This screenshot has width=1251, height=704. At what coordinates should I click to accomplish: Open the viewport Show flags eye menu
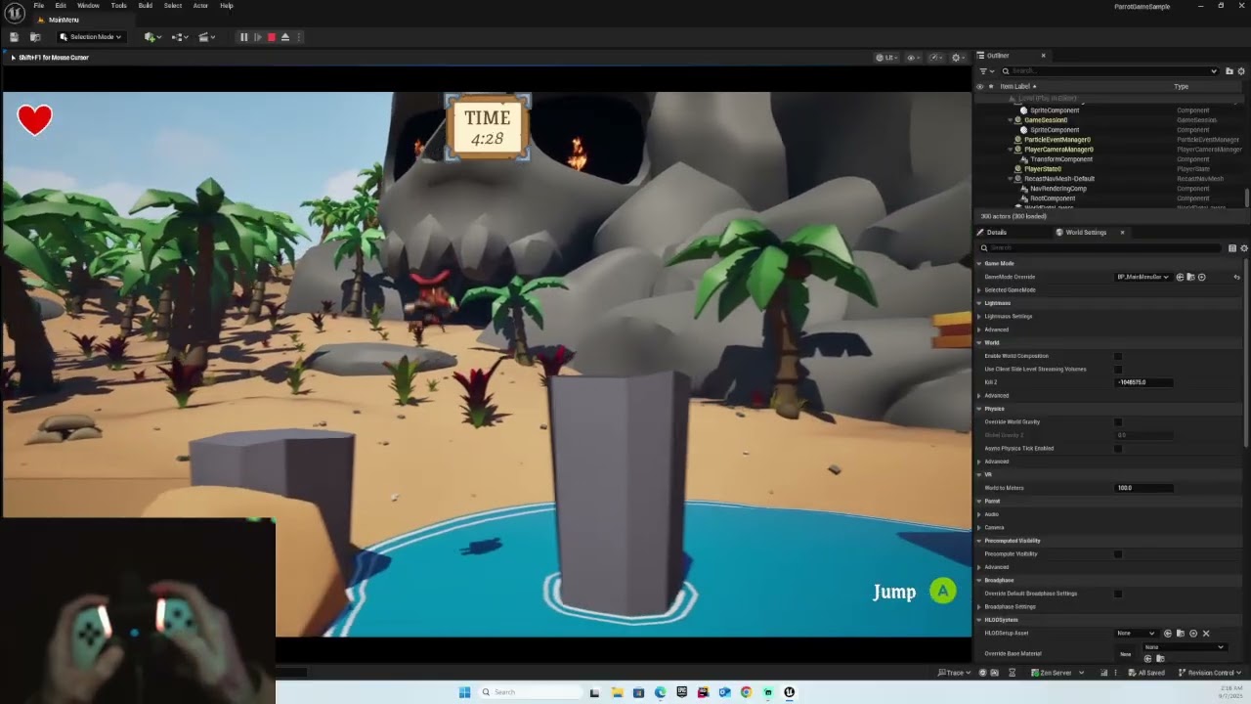(914, 58)
